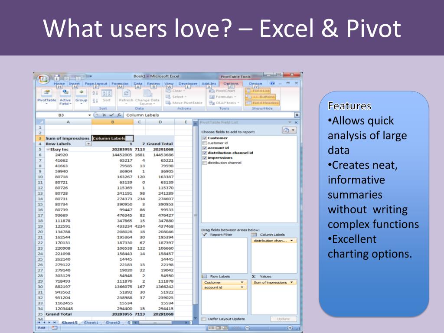Switch to the Home ribbon tab
Screen dimensions: 444x333
click(x=59, y=84)
